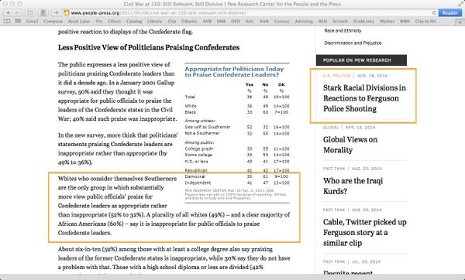Activate the Reader button
This screenshot has height=280, width=465.
click(x=449, y=12)
